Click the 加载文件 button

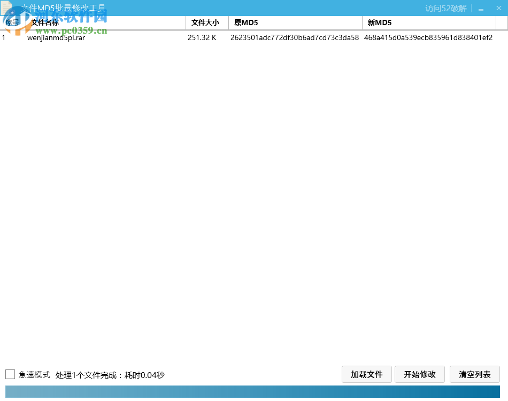[x=366, y=374]
